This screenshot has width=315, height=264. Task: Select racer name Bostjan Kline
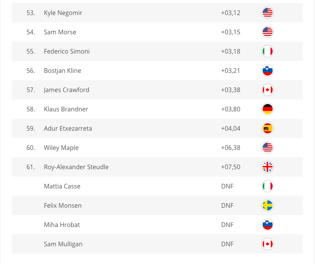pos(62,71)
